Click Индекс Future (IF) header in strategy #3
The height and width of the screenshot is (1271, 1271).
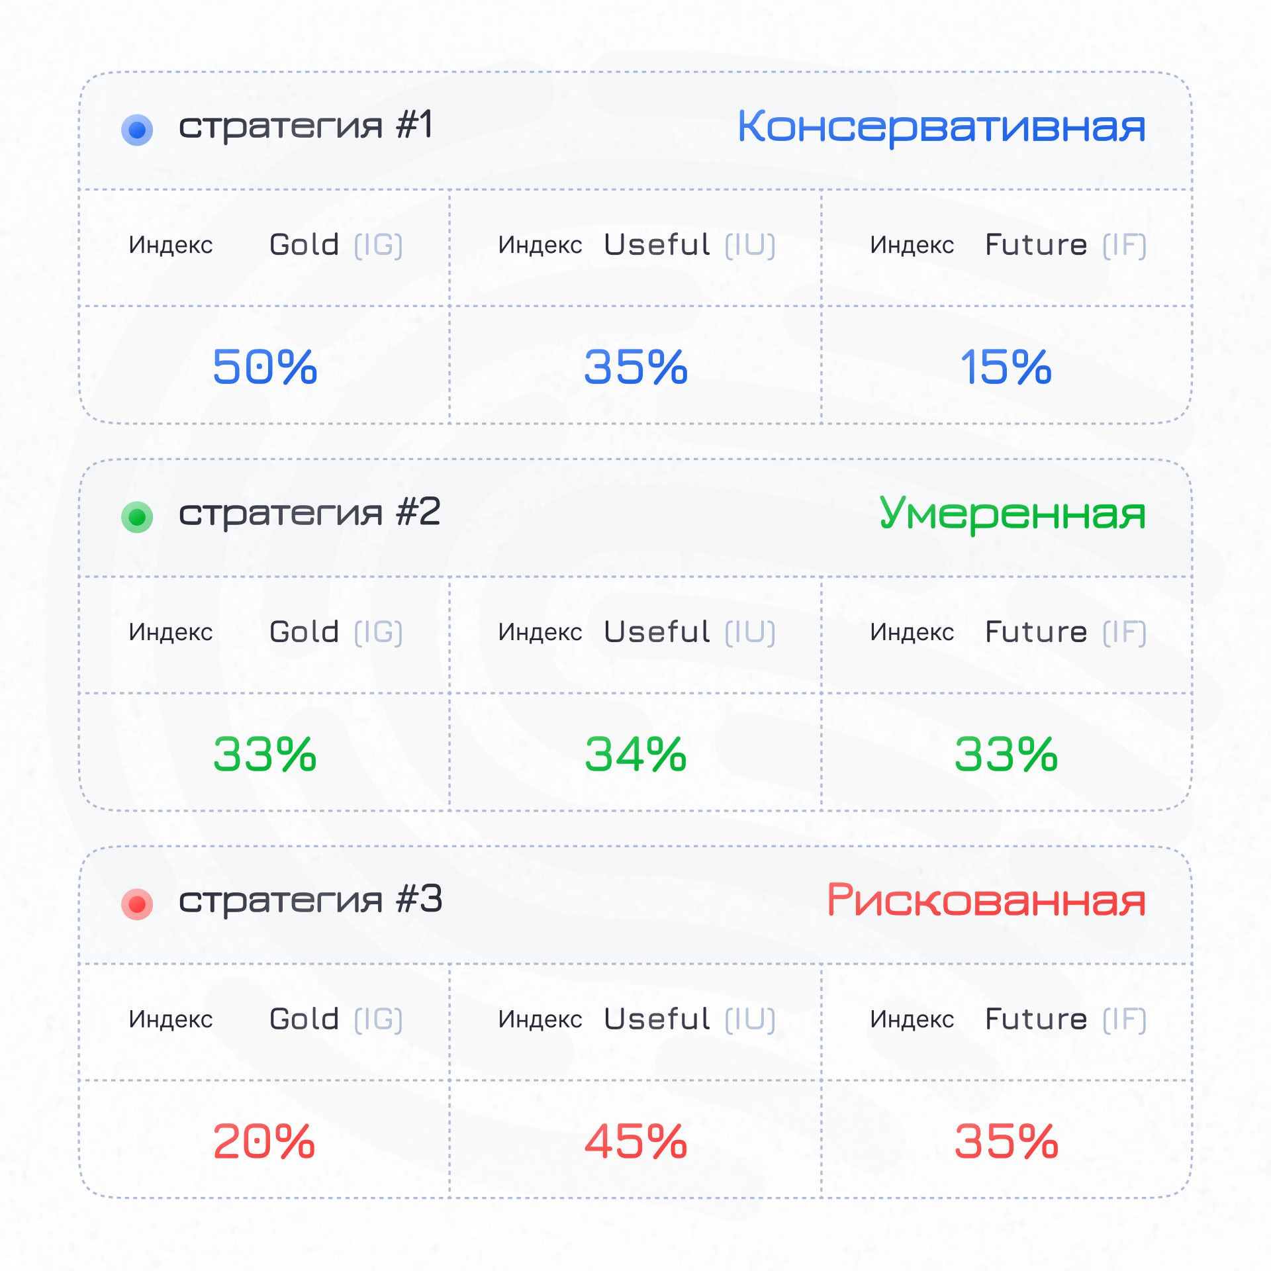[x=1008, y=1020]
